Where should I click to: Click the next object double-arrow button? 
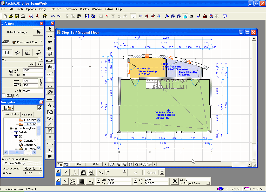click(x=39, y=64)
